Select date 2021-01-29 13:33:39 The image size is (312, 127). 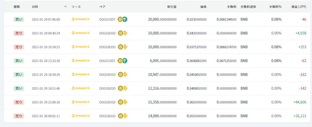click(46, 61)
